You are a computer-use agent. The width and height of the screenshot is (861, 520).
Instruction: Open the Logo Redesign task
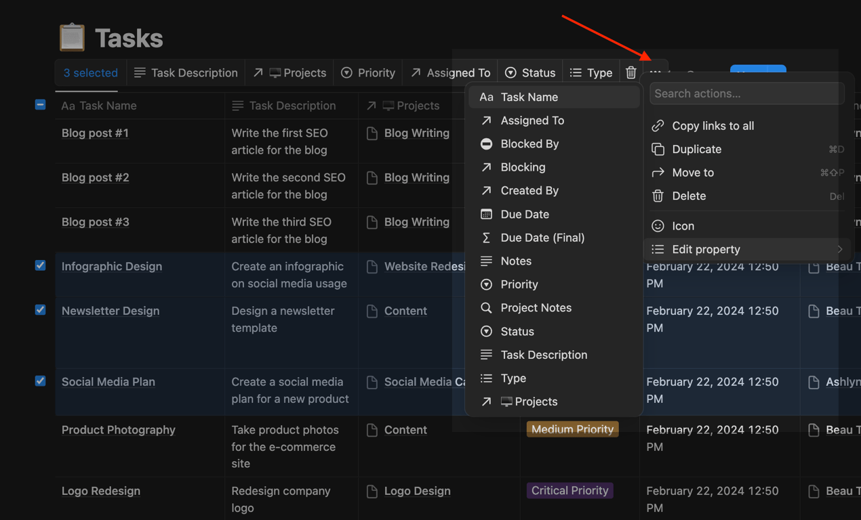pos(101,491)
